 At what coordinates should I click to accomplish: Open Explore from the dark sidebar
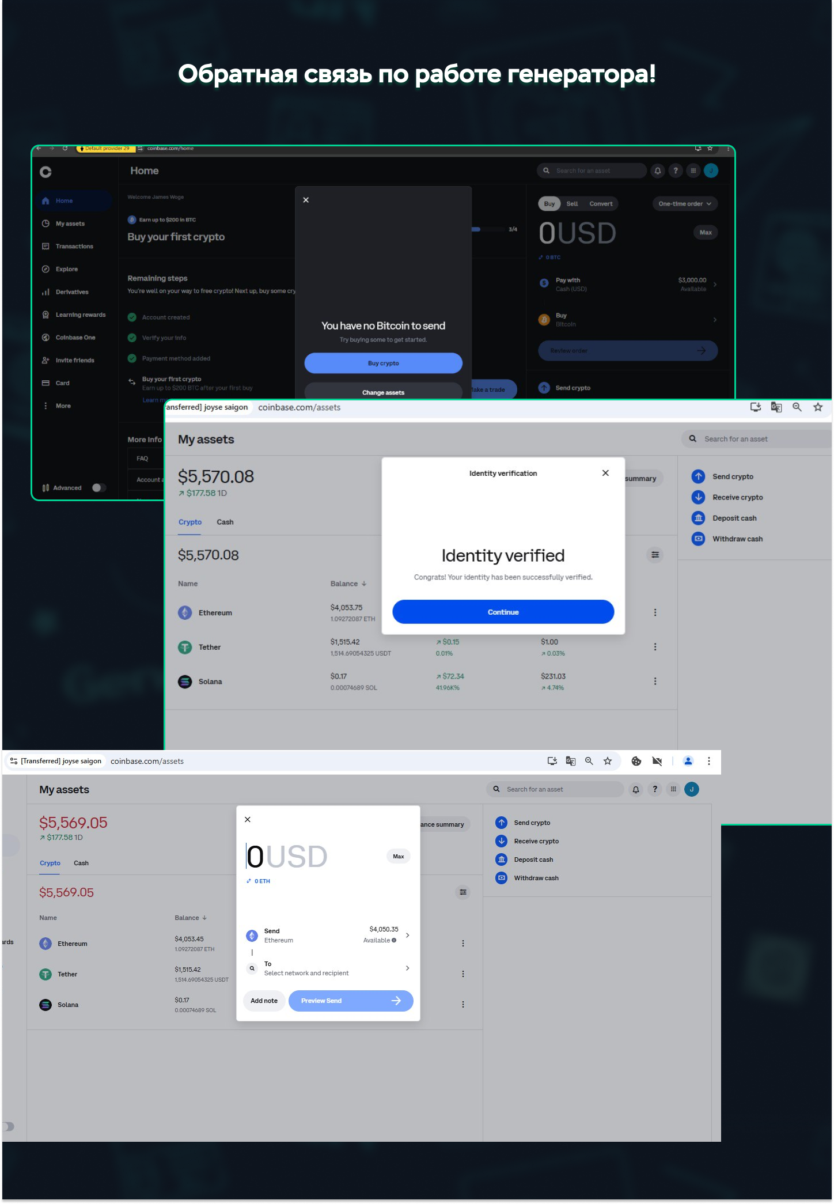[x=66, y=269]
